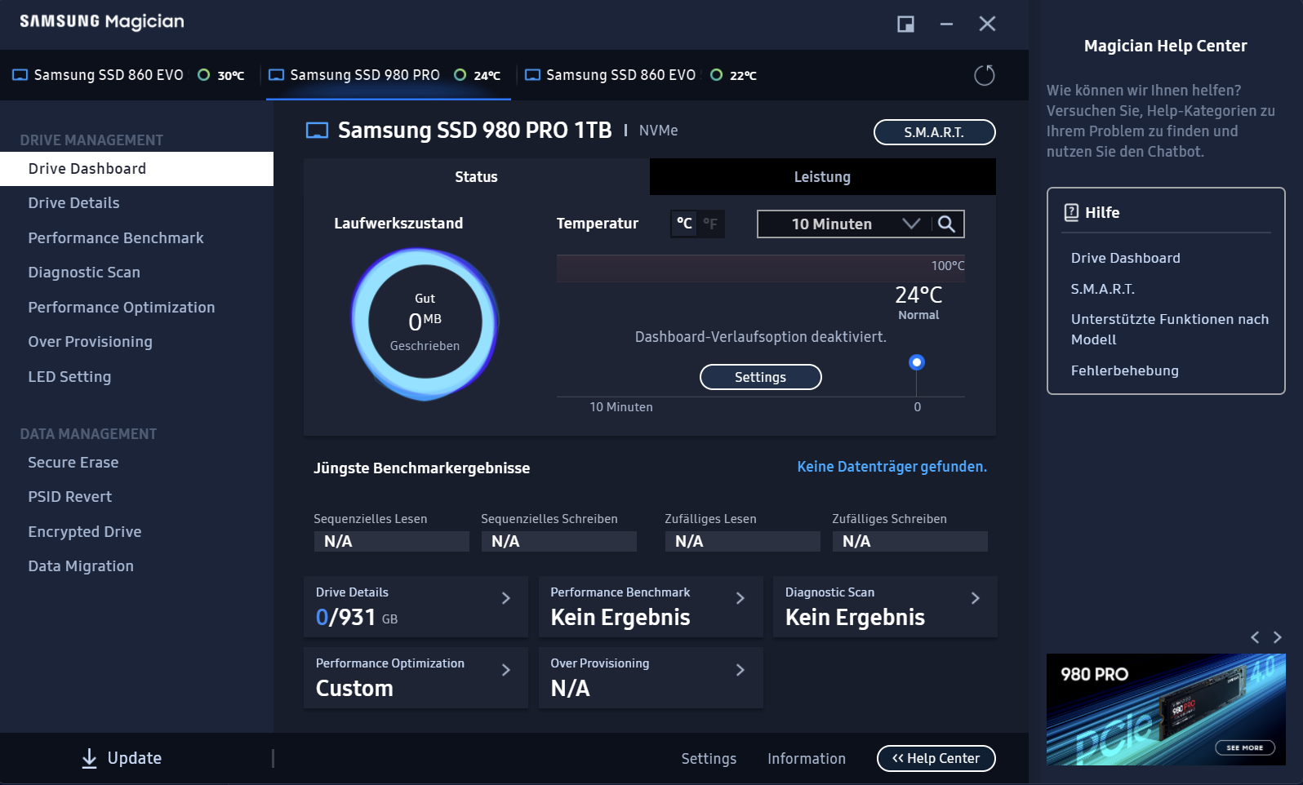Click the Update download arrow icon
The width and height of the screenshot is (1303, 785).
89,758
